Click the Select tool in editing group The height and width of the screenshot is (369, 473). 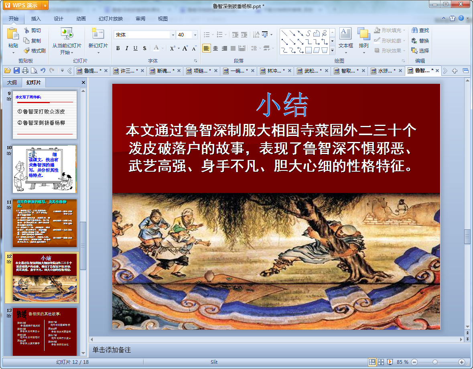click(420, 51)
